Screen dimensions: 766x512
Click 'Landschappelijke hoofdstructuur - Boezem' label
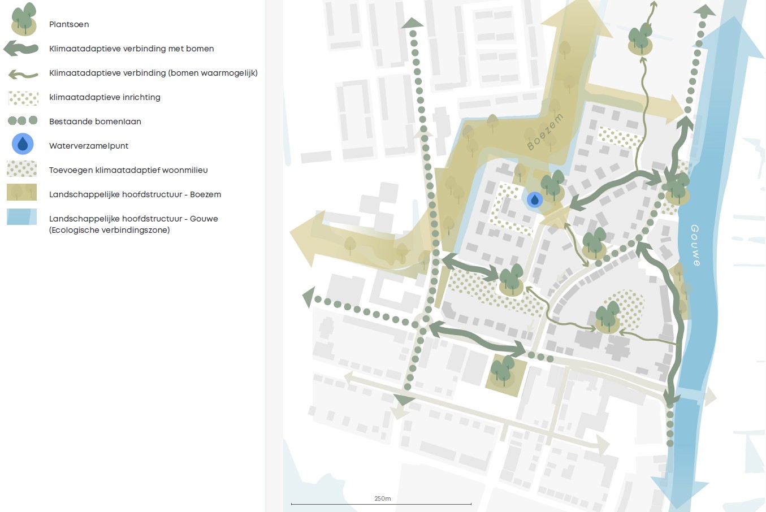coord(135,194)
